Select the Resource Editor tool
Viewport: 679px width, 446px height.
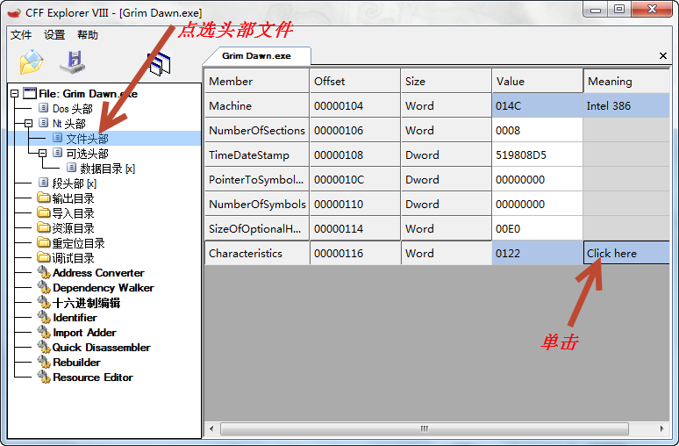[92, 378]
